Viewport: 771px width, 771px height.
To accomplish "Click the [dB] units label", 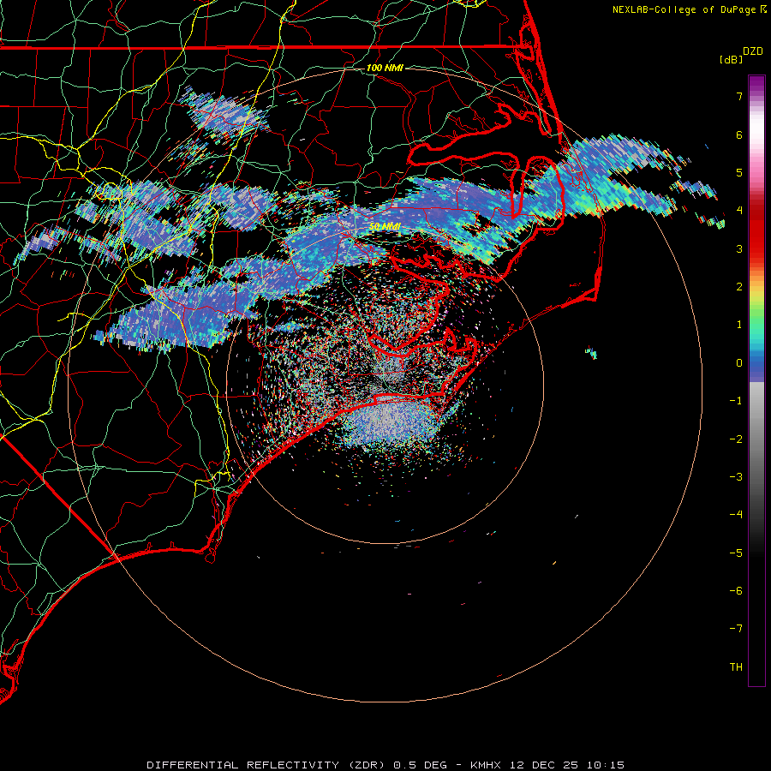I will (x=731, y=60).
